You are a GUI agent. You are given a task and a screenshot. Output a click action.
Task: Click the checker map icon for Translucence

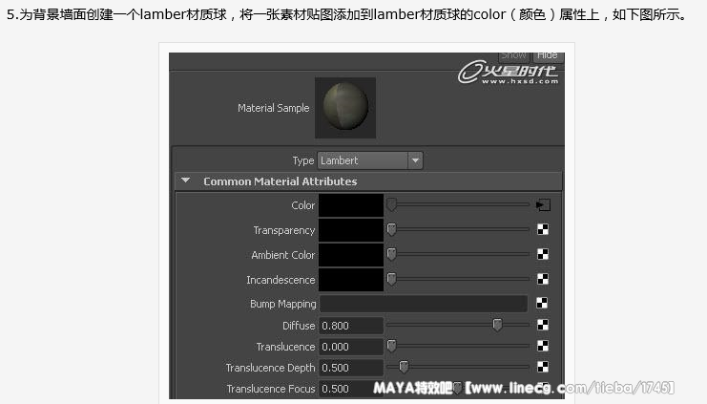click(x=543, y=347)
